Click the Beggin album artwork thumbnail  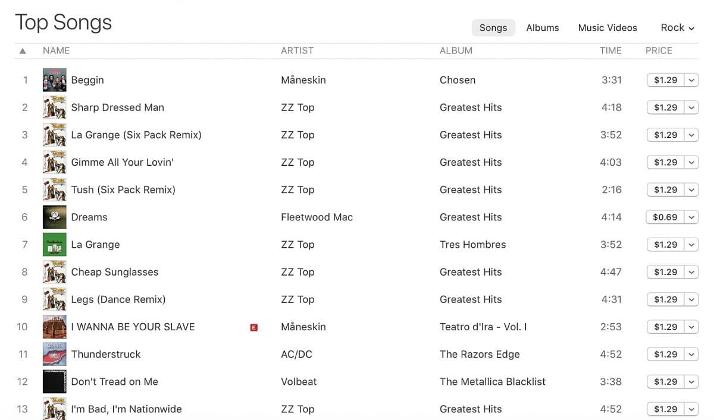coord(54,80)
